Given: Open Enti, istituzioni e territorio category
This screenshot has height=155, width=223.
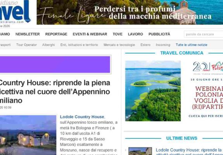Looking at the screenshot, I should [x=79, y=45].
